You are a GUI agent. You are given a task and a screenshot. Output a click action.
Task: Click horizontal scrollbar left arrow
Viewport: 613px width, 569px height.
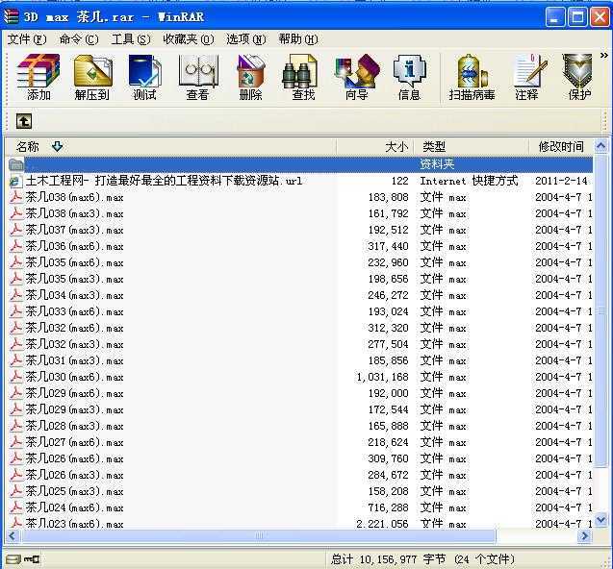click(x=13, y=535)
